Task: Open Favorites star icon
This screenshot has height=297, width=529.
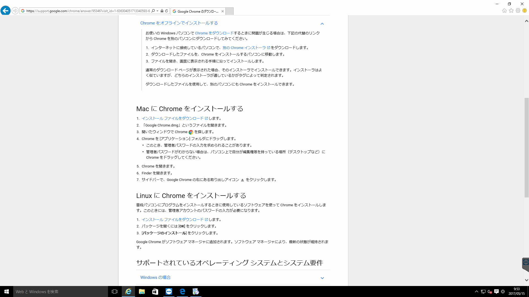Action: pyautogui.click(x=511, y=11)
